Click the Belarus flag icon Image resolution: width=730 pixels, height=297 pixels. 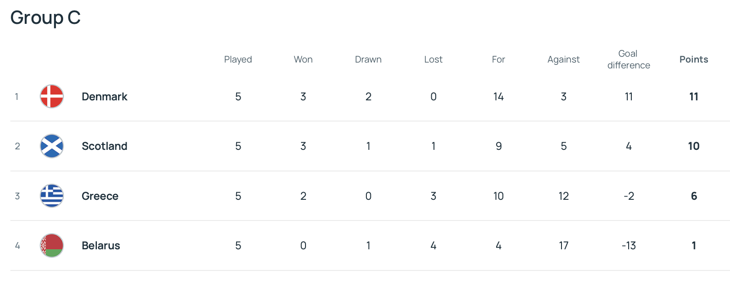pyautogui.click(x=52, y=245)
